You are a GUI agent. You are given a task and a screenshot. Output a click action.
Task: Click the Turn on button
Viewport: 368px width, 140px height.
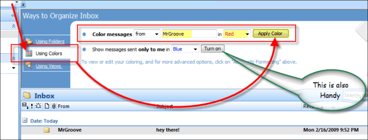pos(212,49)
